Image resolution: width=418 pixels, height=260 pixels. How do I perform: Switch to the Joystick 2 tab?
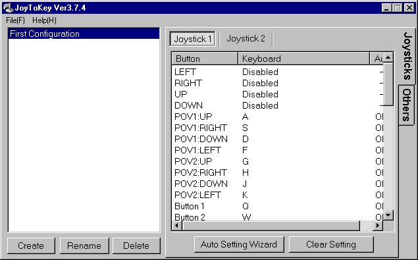(x=246, y=38)
